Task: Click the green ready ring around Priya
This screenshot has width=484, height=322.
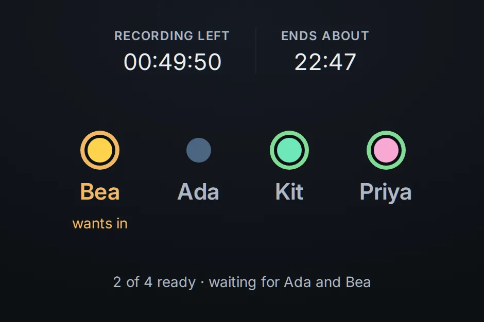Action: [386, 133]
